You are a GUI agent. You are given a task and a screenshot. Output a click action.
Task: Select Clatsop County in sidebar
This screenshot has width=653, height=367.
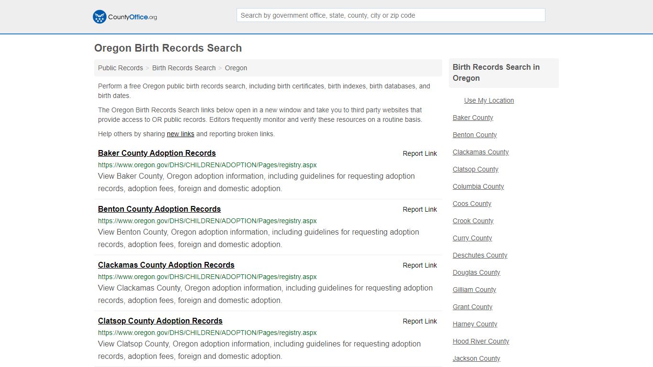[x=475, y=169]
